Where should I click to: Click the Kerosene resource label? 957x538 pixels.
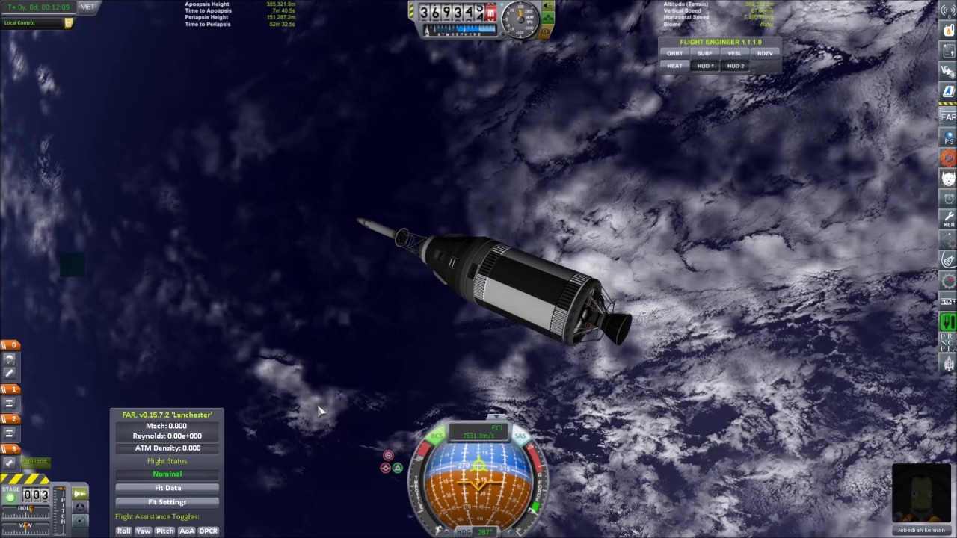34,461
